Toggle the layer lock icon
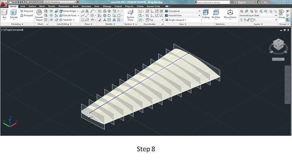 pyautogui.click(x=249, y=20)
